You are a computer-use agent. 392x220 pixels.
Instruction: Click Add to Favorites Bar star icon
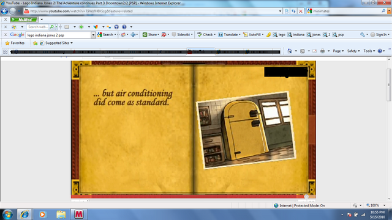pos(36,43)
